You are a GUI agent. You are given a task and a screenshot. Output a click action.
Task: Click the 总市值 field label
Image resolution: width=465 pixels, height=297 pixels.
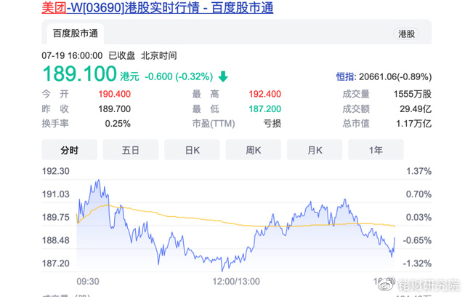coord(356,124)
